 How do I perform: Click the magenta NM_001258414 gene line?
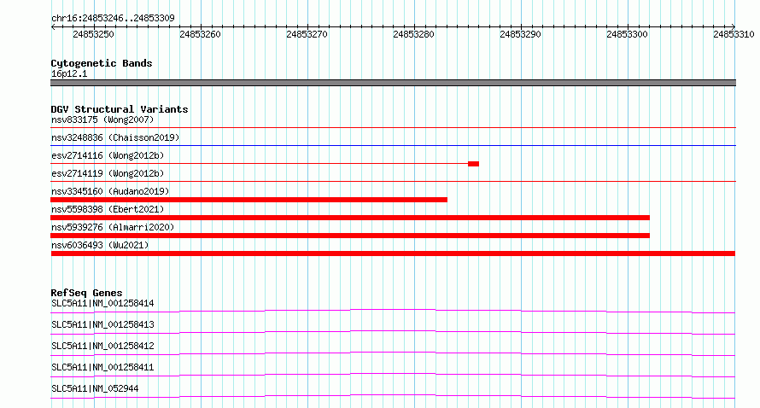pos(393,310)
